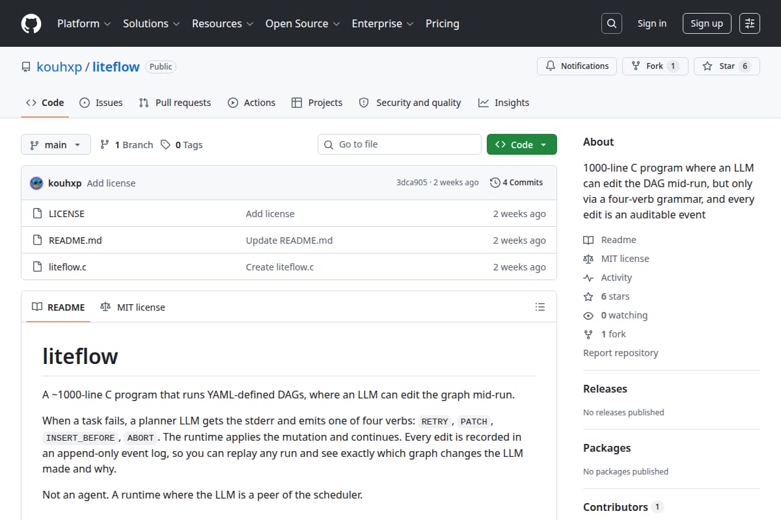Select the README tab

click(59, 307)
